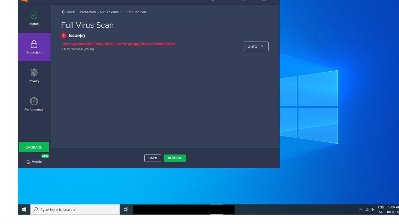
Task: Click Full Virus Scan breadcrumb entry
Action: (134, 12)
